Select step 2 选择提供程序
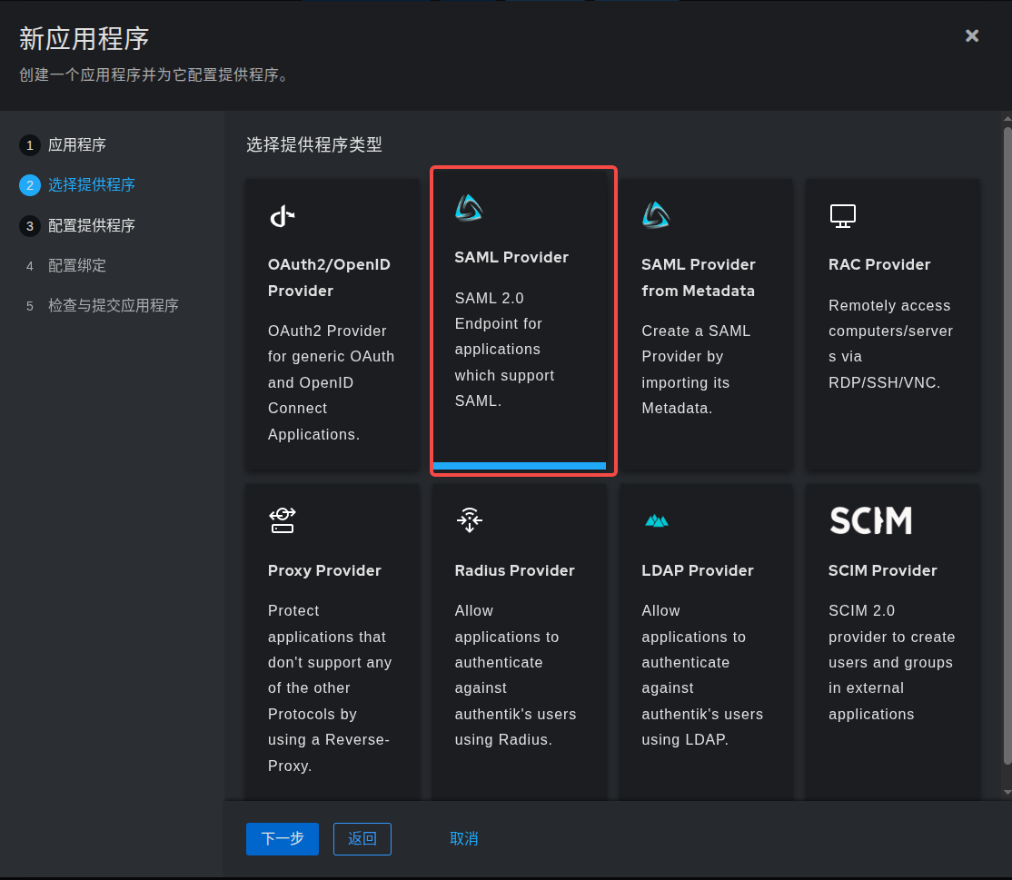Viewport: 1012px width, 880px height. pos(77,185)
